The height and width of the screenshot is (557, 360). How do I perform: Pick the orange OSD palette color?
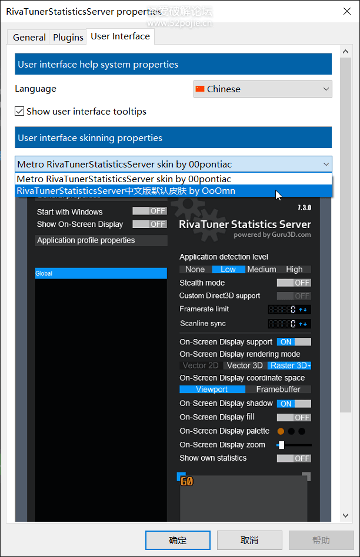pyautogui.click(x=281, y=431)
